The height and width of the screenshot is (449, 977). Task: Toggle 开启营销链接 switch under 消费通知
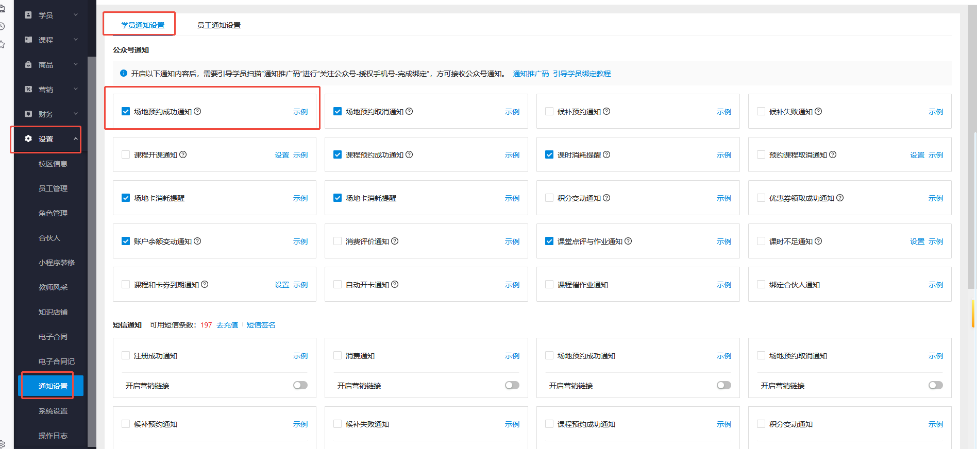pyautogui.click(x=512, y=385)
